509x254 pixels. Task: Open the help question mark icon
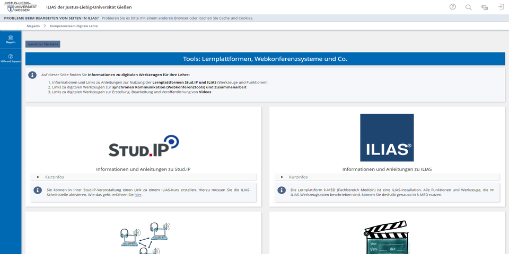(x=452, y=7)
